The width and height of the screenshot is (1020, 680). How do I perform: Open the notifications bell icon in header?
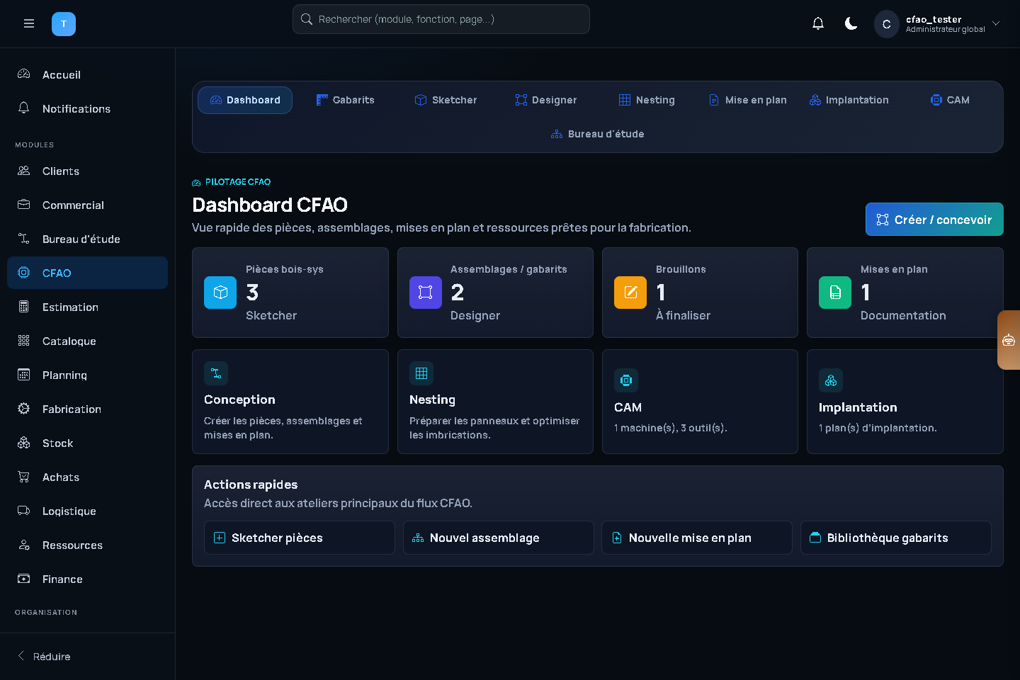(x=818, y=23)
